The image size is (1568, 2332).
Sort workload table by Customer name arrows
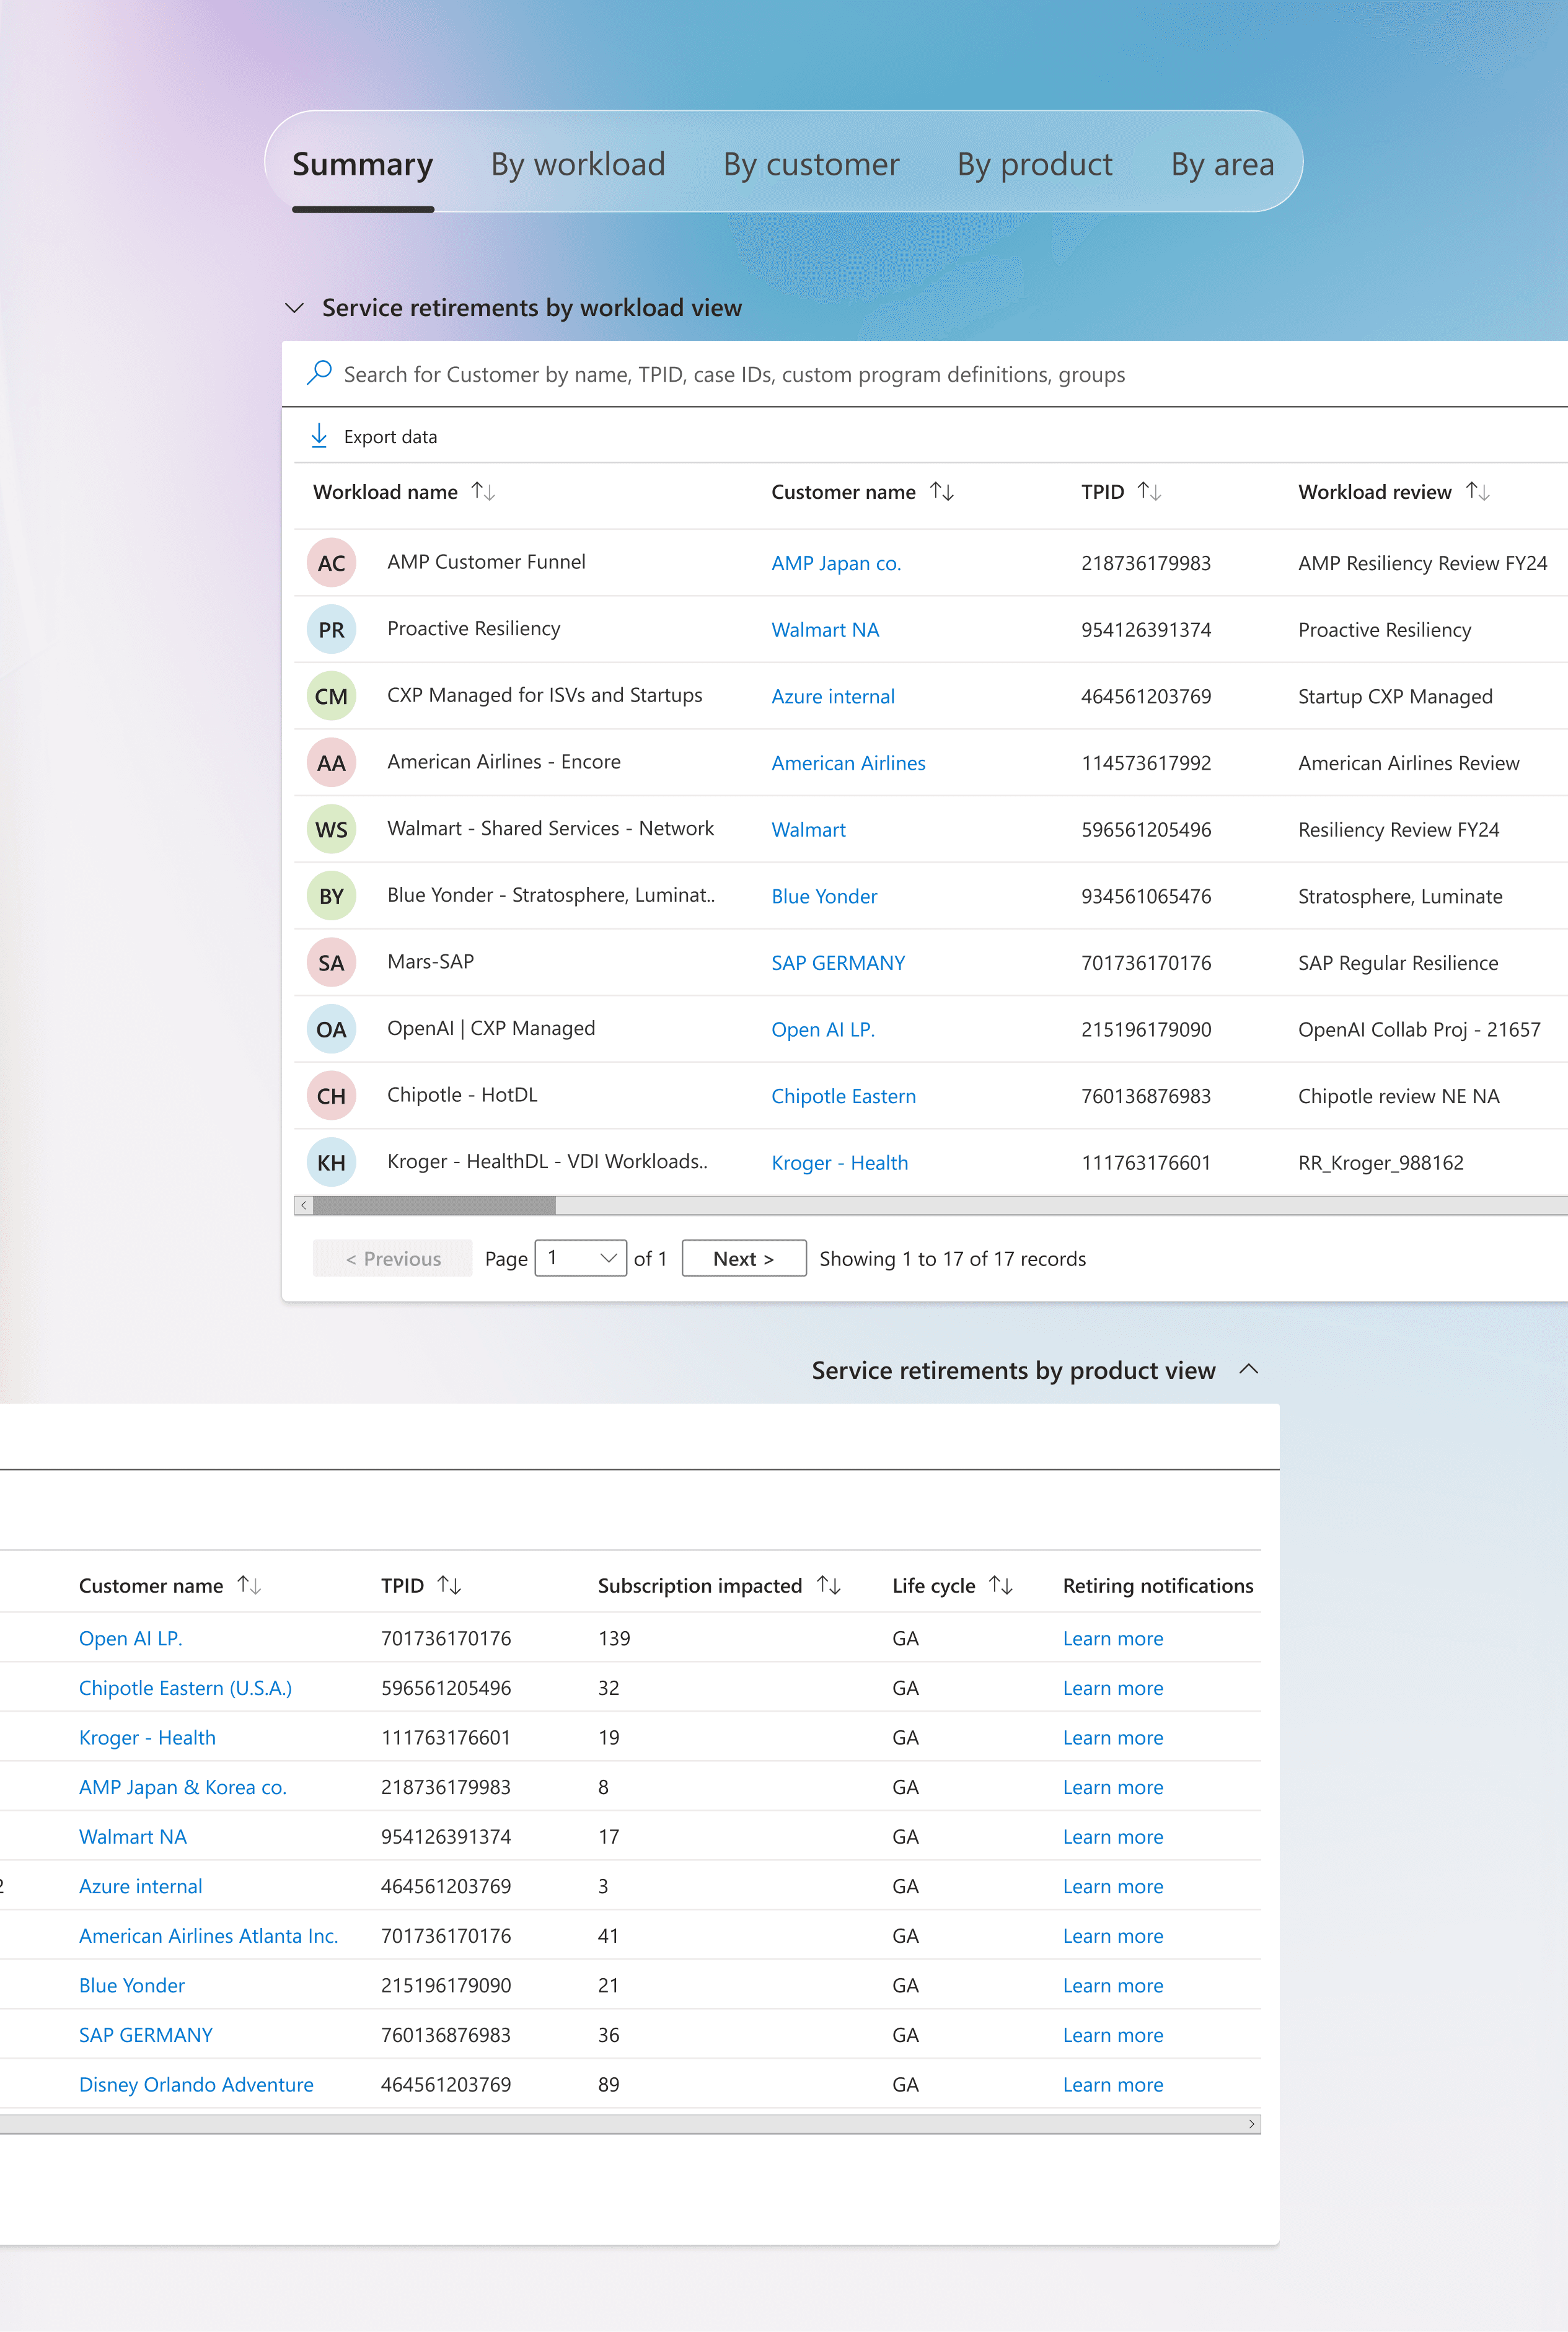coord(942,491)
